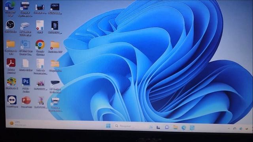
Task: Open Task View from the taskbar
Action: [158, 127]
